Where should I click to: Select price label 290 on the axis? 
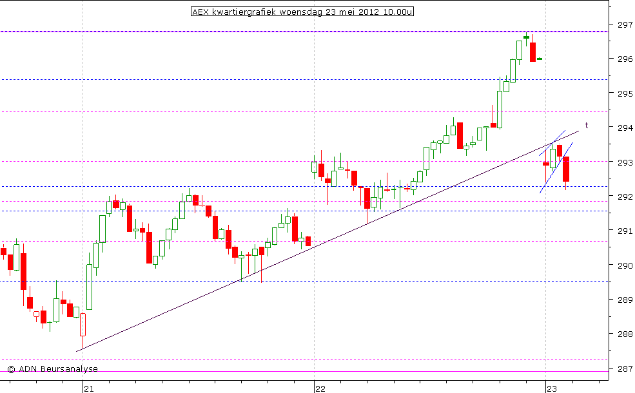point(625,265)
